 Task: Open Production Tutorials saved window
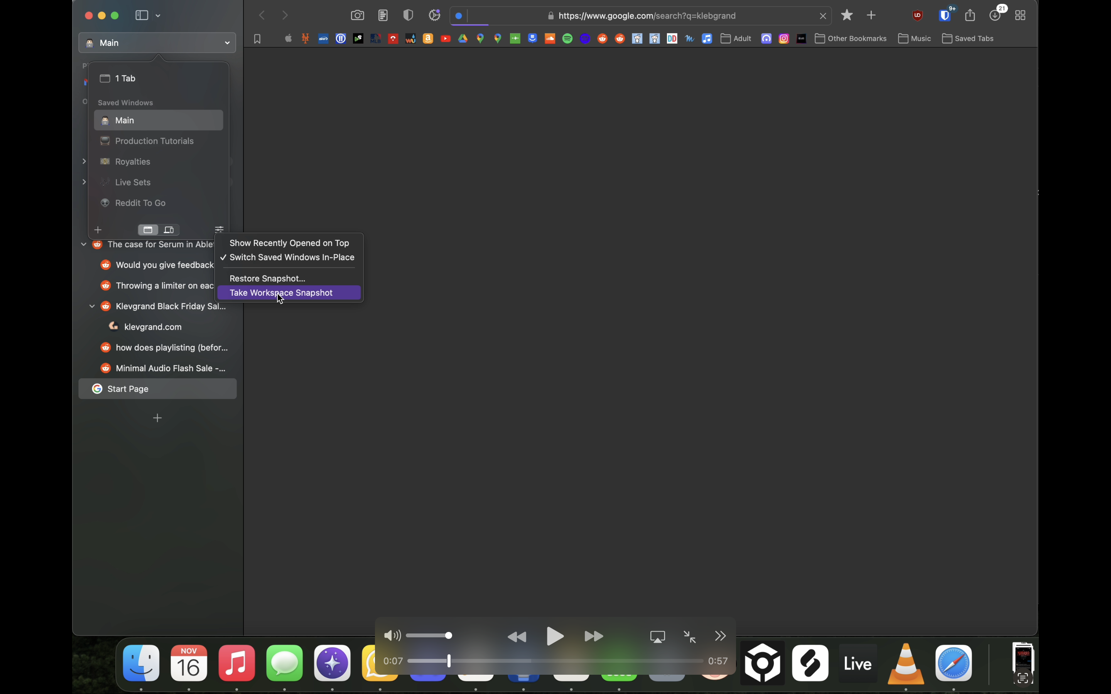[154, 141]
